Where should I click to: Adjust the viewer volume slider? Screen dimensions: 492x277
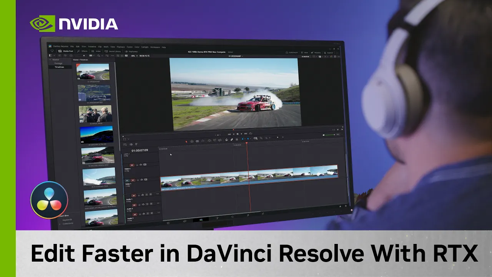[331, 135]
